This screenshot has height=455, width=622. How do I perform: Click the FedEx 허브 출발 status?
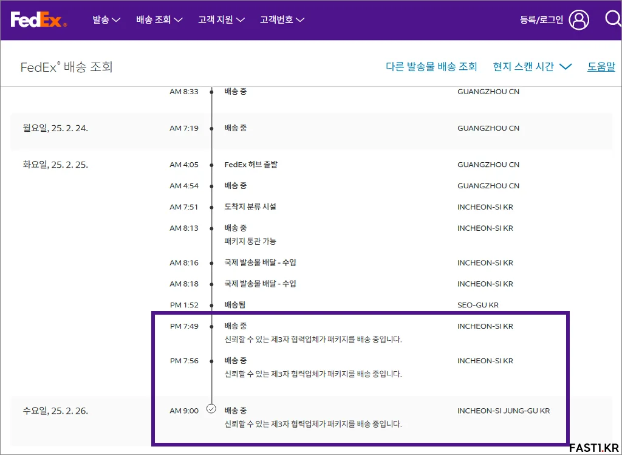251,165
